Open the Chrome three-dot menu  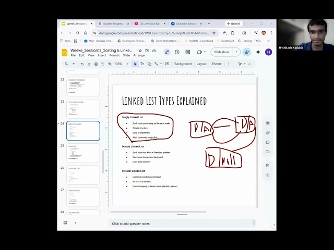271,33
